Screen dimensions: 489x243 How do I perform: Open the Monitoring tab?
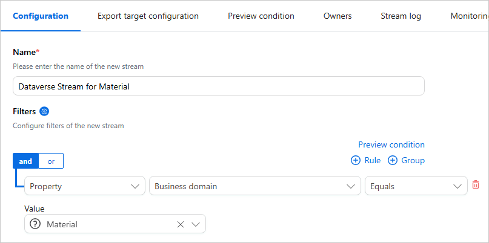(470, 16)
